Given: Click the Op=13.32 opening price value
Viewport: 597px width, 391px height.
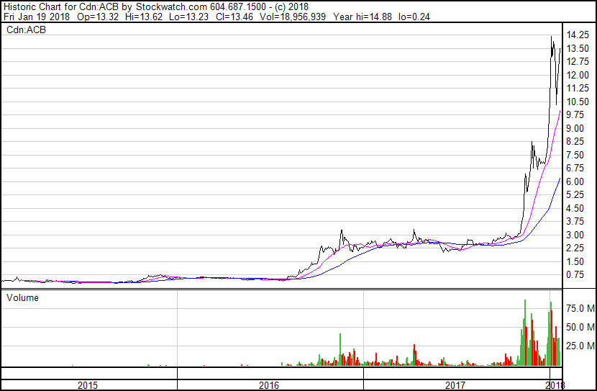Looking at the screenshot, I should tap(98, 17).
